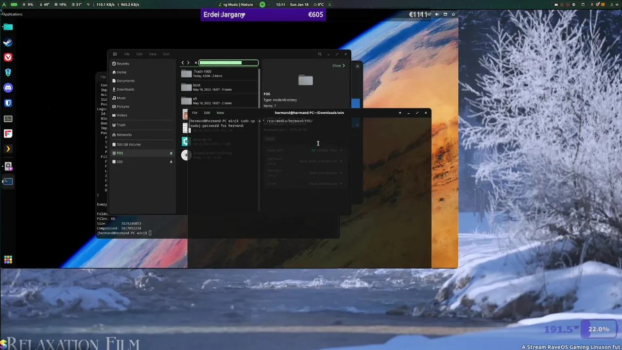Cancel the path edit with X icon
This screenshot has height=350, width=622.
click(x=196, y=63)
